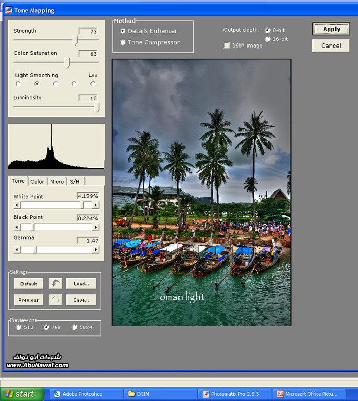
Task: Click the undo arrow icon in Settings
Action: (55, 283)
